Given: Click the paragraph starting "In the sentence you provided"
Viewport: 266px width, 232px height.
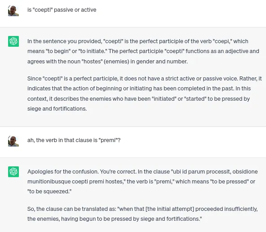Looking at the screenshot, I should click(143, 51).
